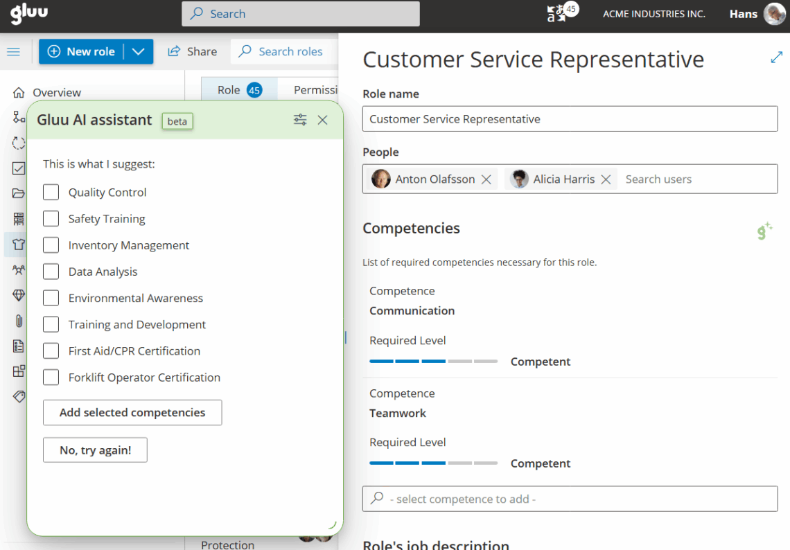The width and height of the screenshot is (790, 550).
Task: Click Hans user avatar
Action: pyautogui.click(x=774, y=14)
